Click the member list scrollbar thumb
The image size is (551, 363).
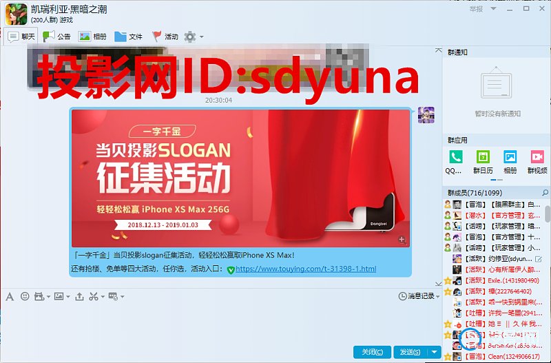point(548,214)
